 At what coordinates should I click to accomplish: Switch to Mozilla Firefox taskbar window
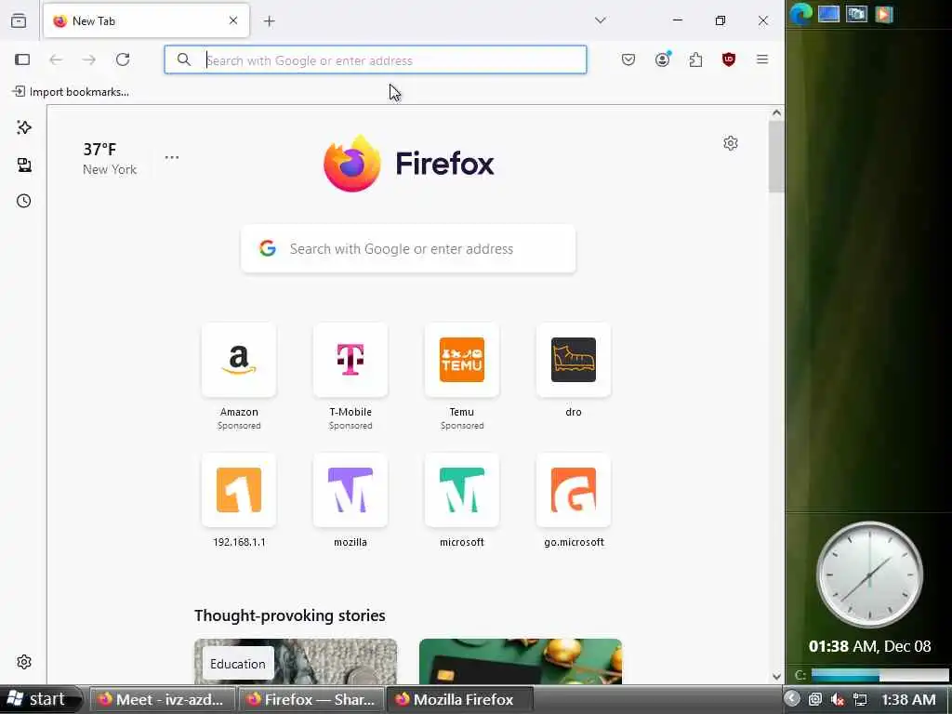(x=460, y=699)
